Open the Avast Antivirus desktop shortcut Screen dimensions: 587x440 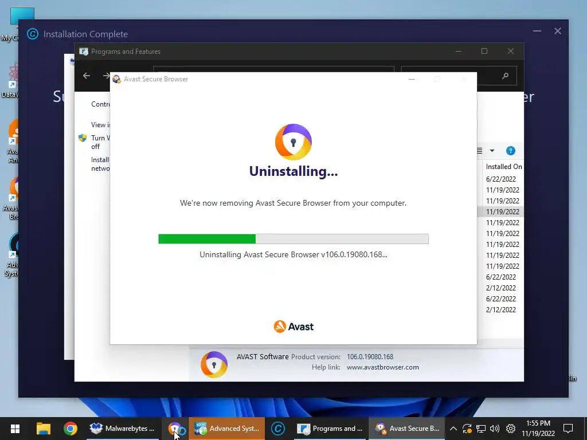[13, 141]
